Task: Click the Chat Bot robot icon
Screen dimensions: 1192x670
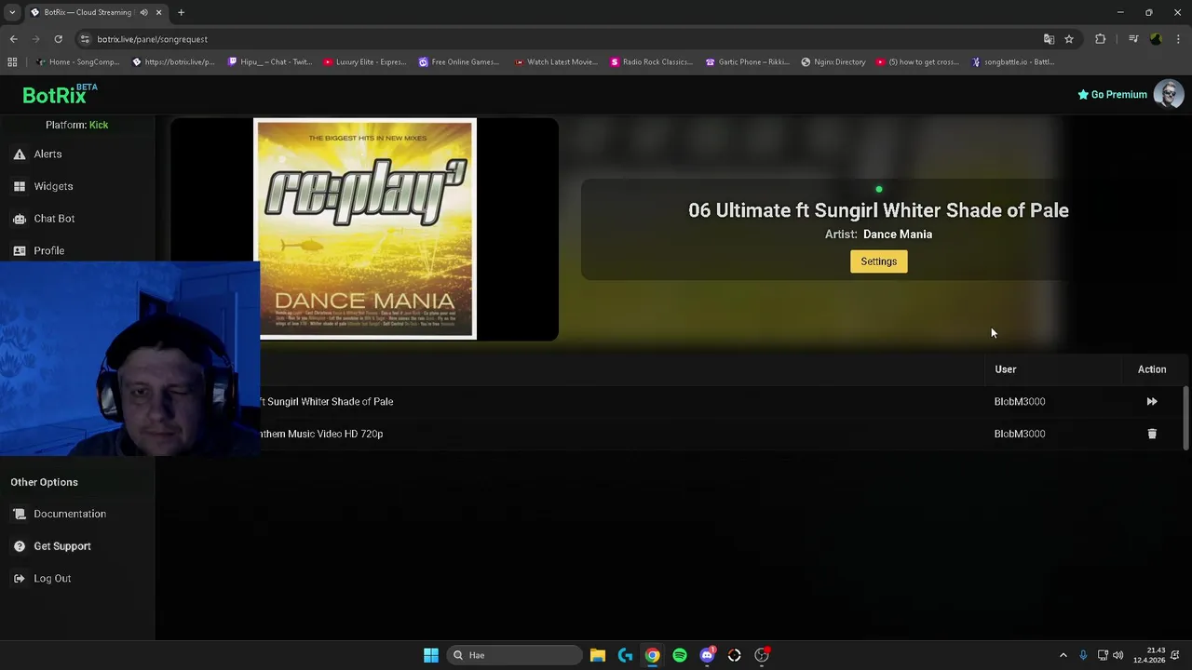Action: coord(20,219)
